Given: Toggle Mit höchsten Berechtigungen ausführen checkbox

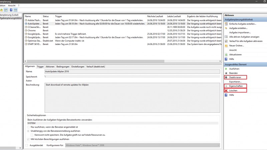Looking at the screenshot, I should point(28,139).
